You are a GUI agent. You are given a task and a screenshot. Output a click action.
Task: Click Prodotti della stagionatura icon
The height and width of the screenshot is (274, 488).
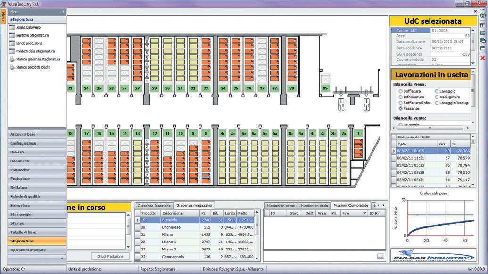pos(12,51)
